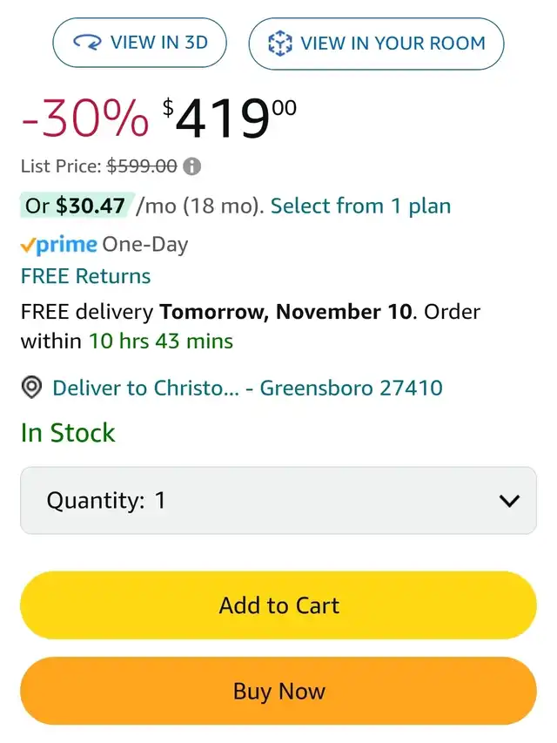Tap VIEW IN YOUR ROOM button
Viewport: 557px width, 743px height.
[376, 43]
